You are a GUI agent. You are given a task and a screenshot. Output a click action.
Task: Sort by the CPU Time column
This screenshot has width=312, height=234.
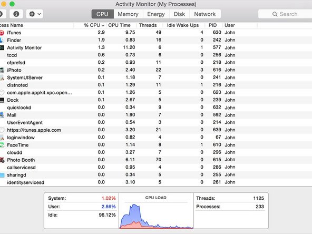tap(120, 25)
